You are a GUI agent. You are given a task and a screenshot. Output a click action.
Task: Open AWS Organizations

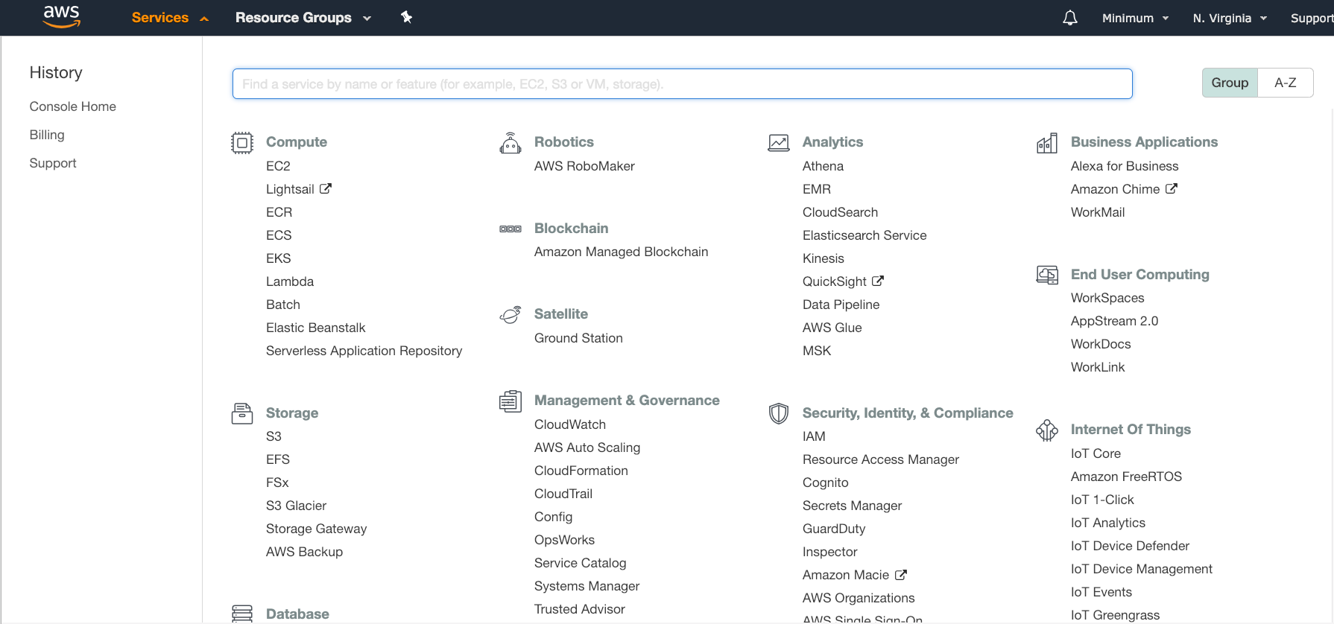click(859, 598)
